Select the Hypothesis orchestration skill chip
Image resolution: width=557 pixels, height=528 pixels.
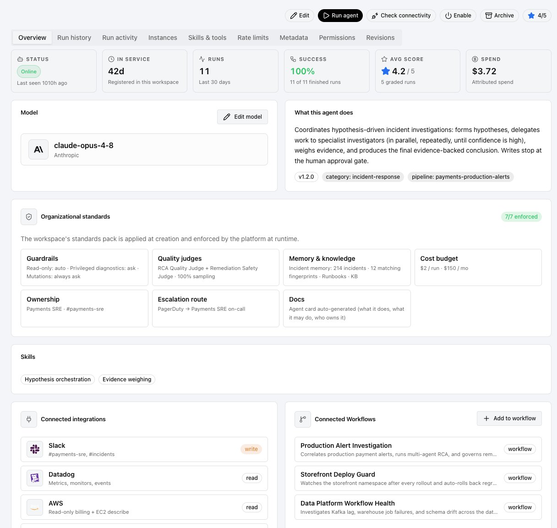[58, 379]
